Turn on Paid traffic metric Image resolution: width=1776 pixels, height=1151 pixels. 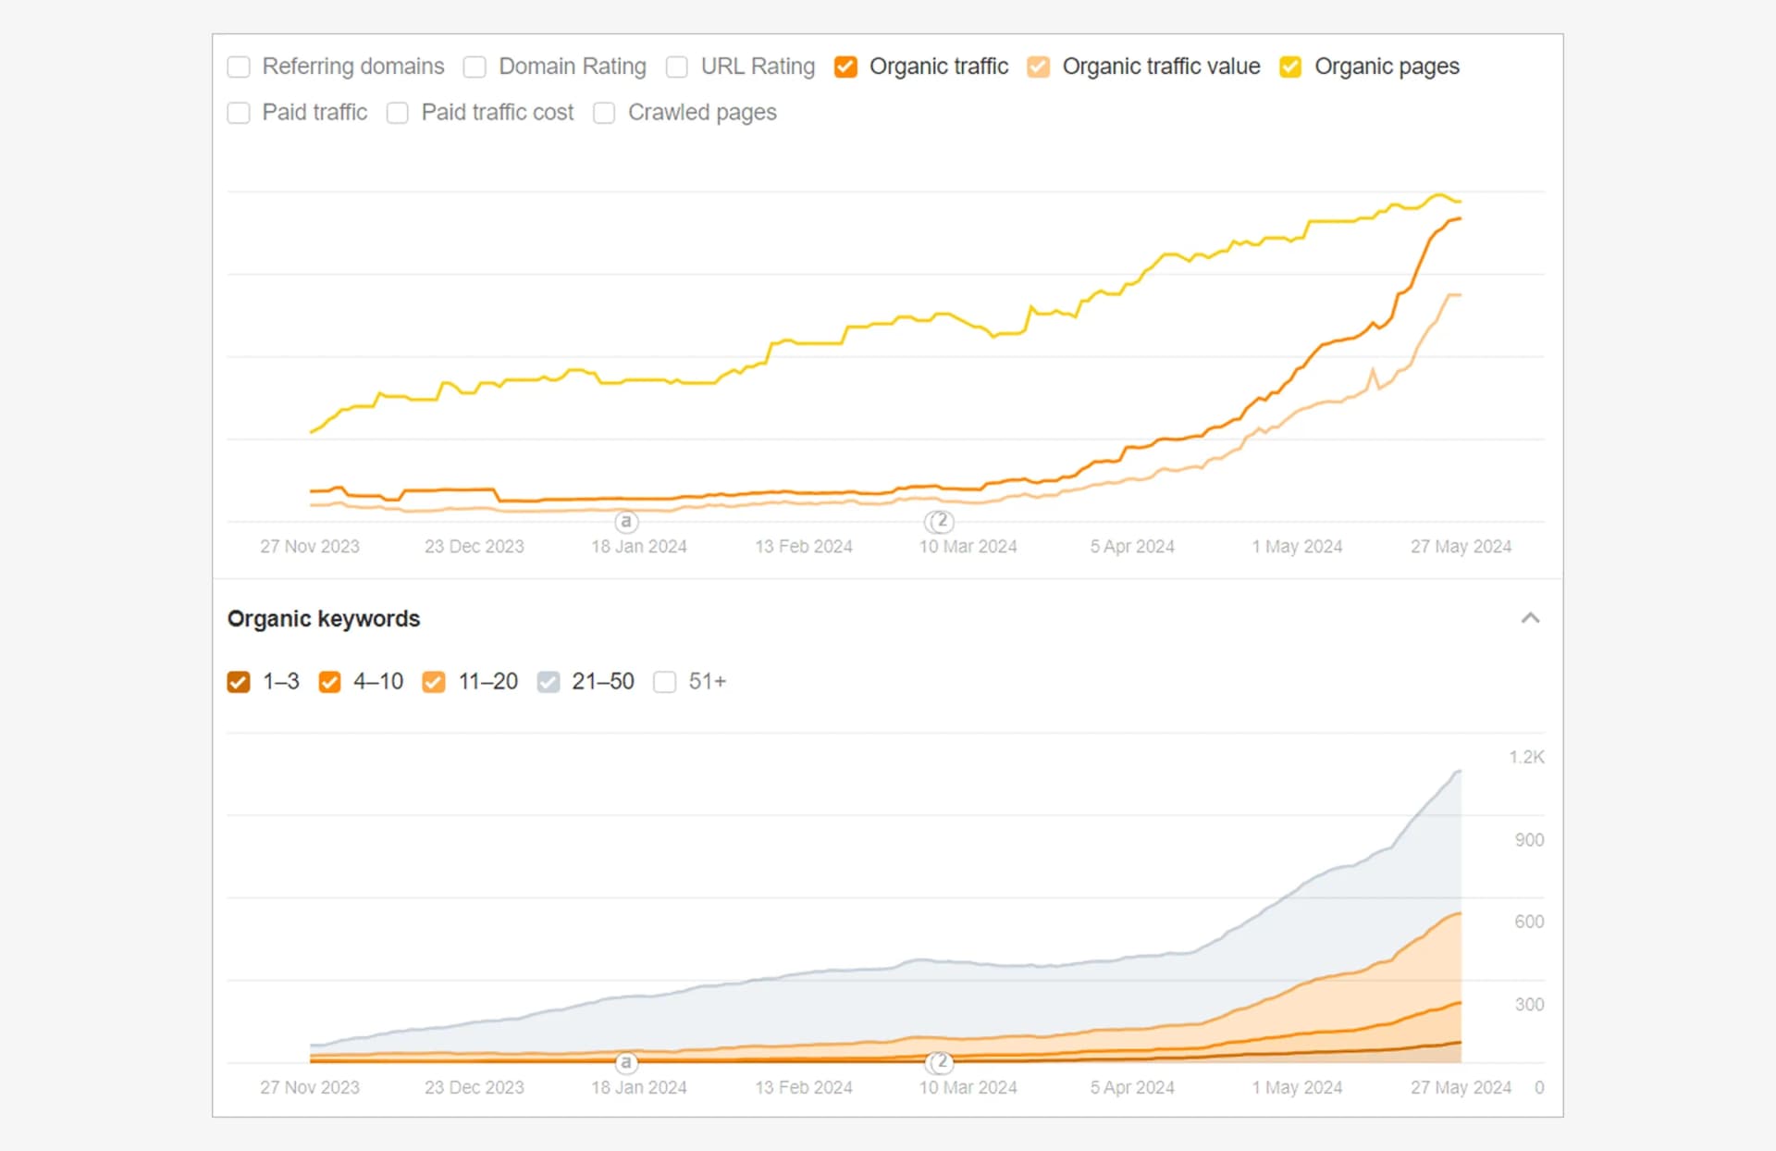point(239,113)
